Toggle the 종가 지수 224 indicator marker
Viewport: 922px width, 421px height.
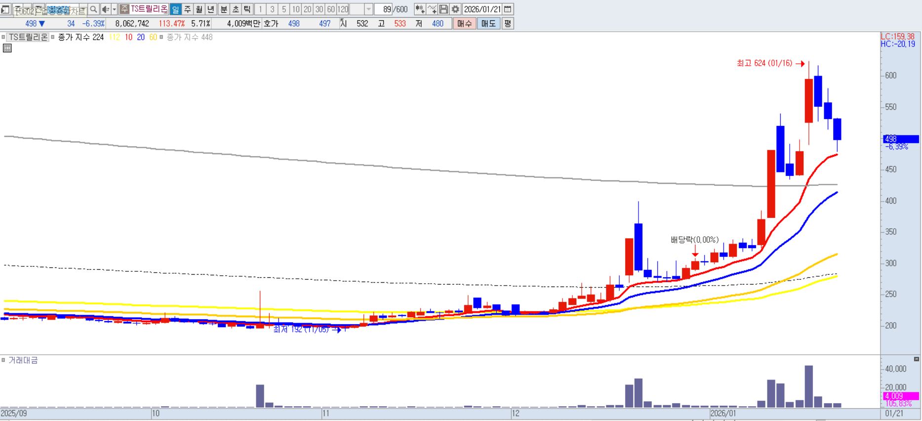[53, 37]
